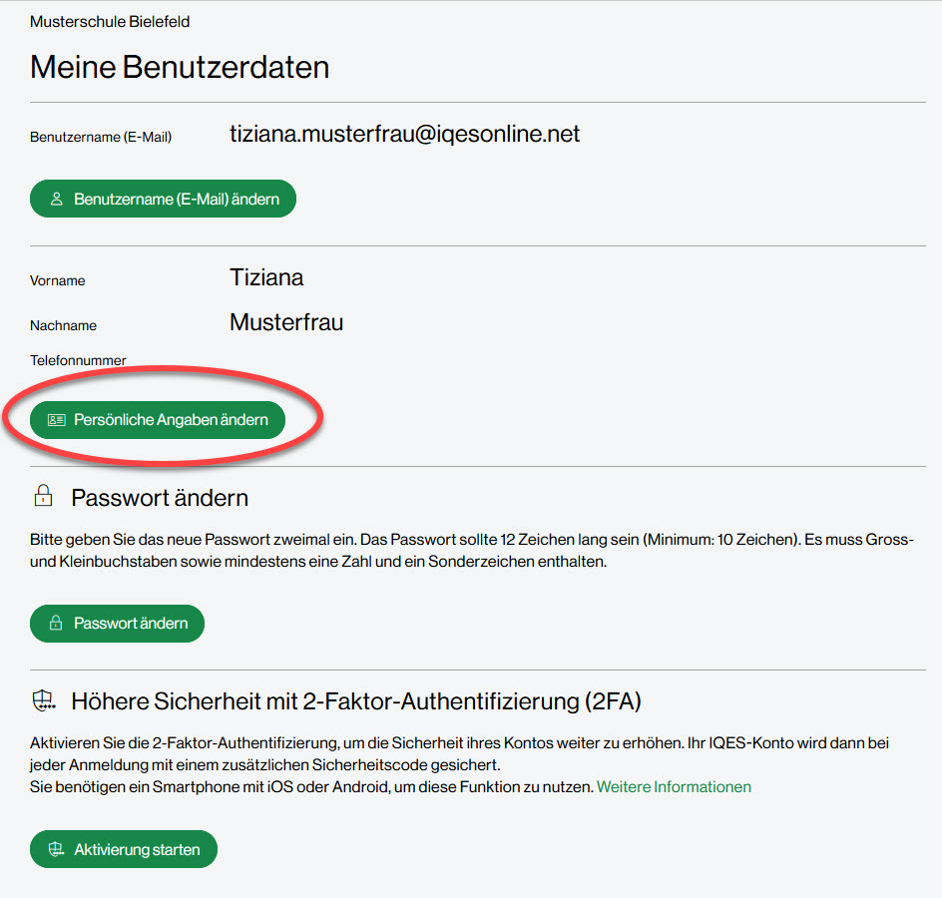Click the Vorname field label
Image resolution: width=942 pixels, height=898 pixels.
pyautogui.click(x=58, y=281)
